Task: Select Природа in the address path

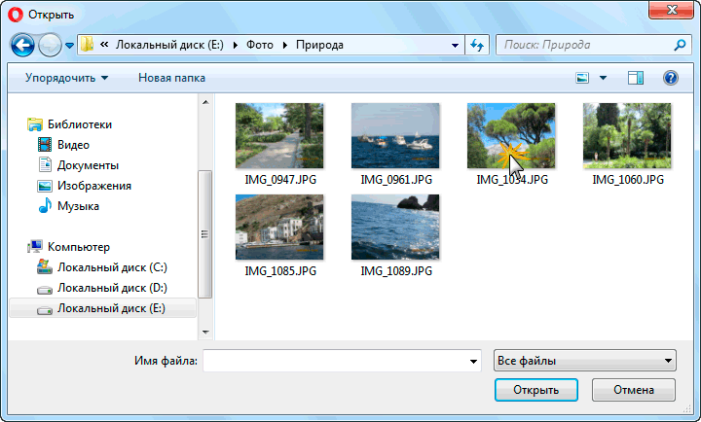Action: (x=319, y=45)
